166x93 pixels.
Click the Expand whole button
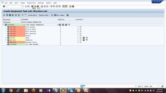click(44, 15)
